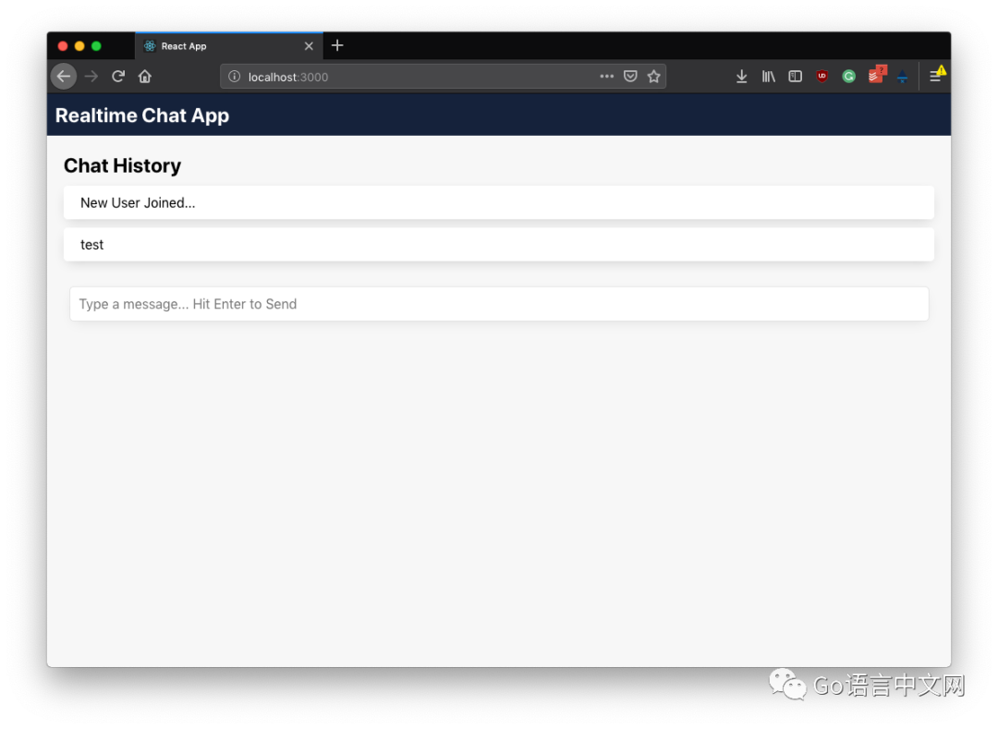Open the Library bookshelf icon

(768, 77)
